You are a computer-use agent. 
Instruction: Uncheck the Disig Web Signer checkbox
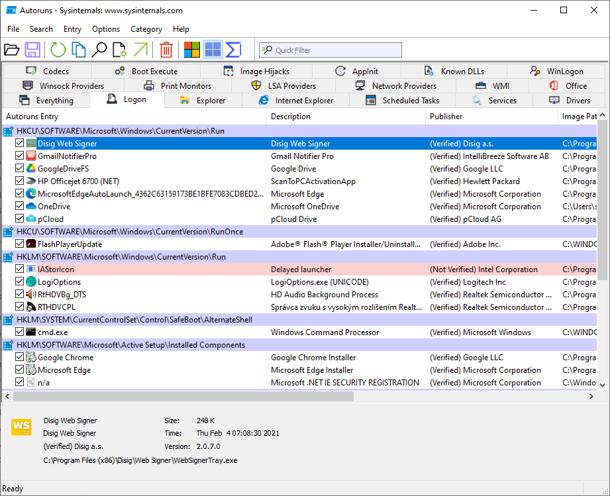(x=19, y=143)
